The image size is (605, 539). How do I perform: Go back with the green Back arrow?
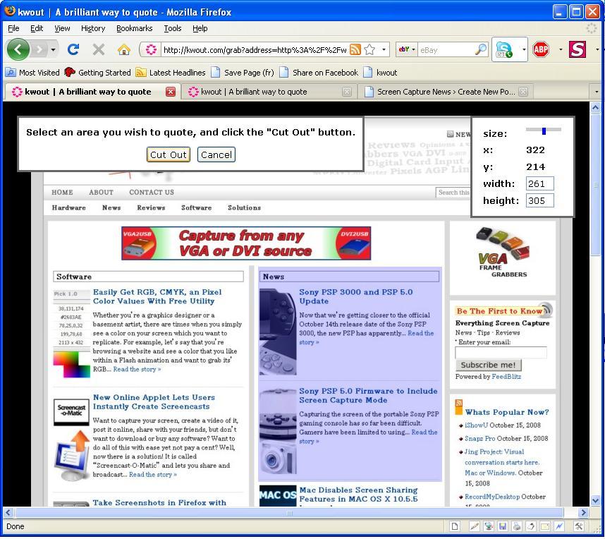point(18,49)
